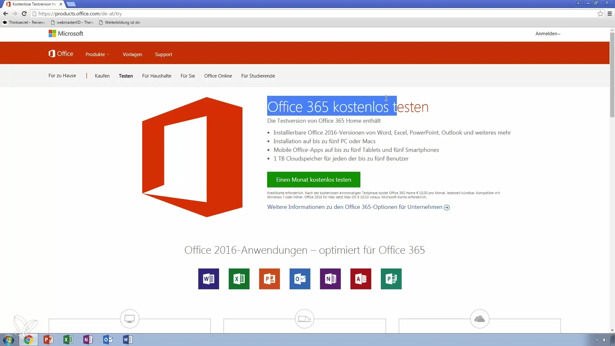This screenshot has width=615, height=346.
Task: Select the Testen tab
Action: pyautogui.click(x=126, y=76)
